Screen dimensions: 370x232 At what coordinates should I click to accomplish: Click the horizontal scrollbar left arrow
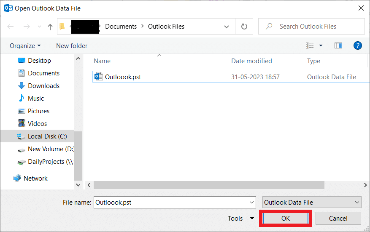pos(89,185)
